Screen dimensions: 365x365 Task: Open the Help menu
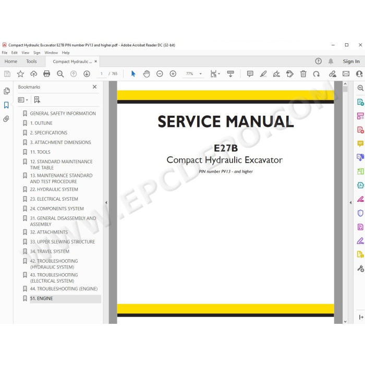(x=66, y=53)
